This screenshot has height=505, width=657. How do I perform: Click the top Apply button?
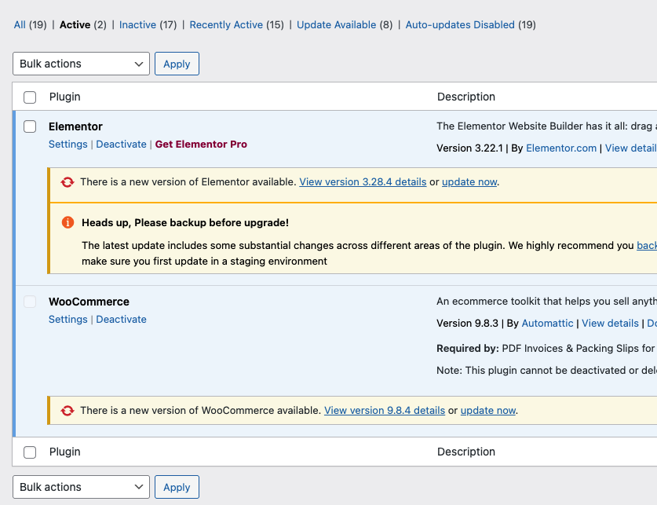pos(177,64)
